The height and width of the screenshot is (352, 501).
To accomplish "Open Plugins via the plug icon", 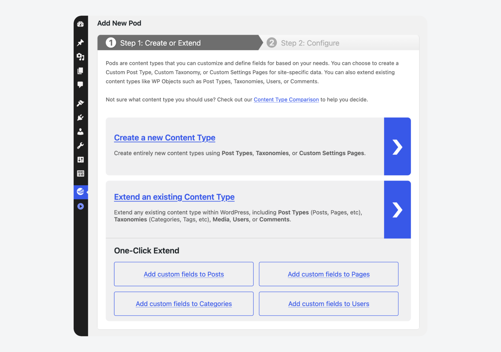I will (80, 118).
